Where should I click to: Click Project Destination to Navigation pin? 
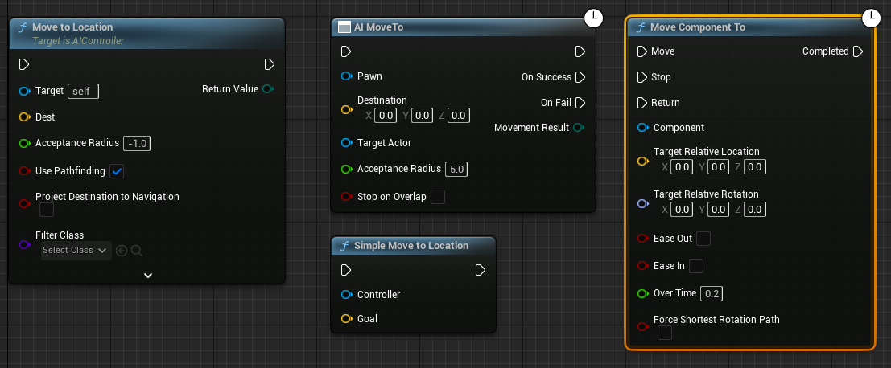pos(24,203)
